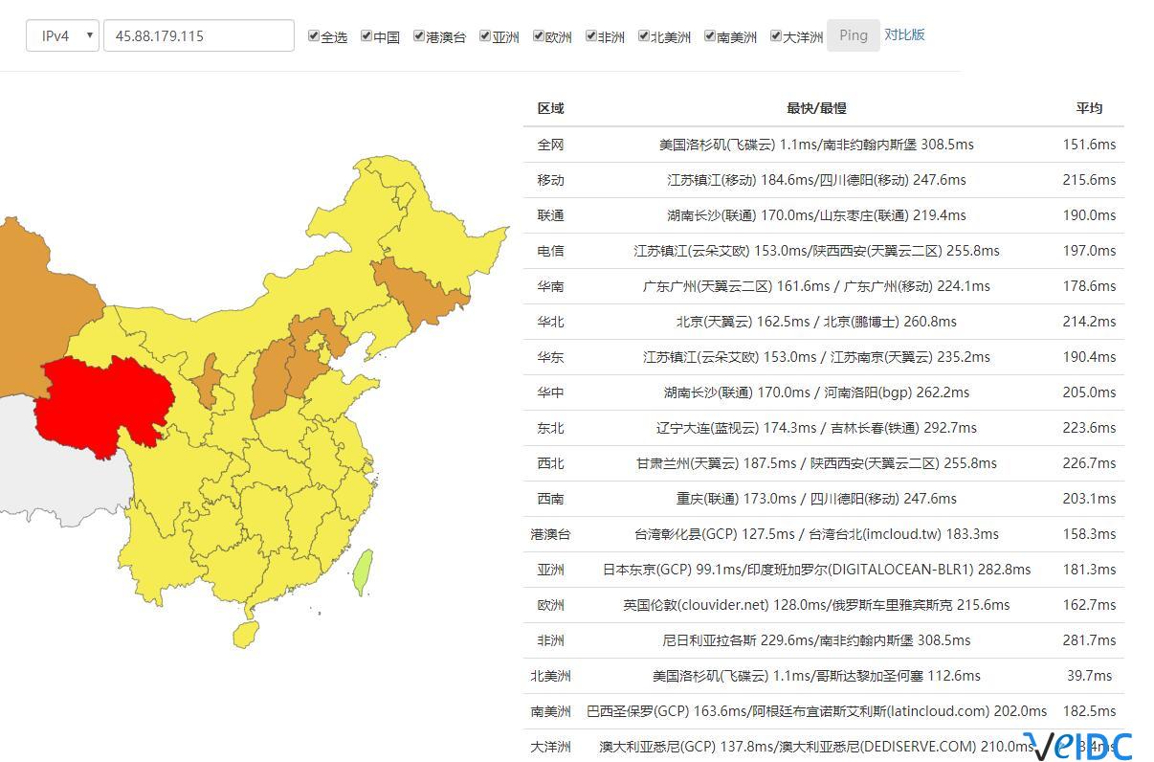Disable the 大洋洲 checkbox
The height and width of the screenshot is (762, 1154).
pos(776,36)
